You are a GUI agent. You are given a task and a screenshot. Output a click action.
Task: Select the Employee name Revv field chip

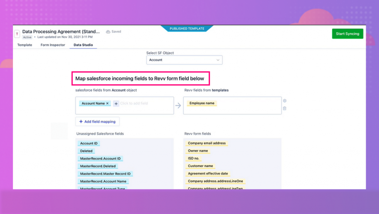click(x=202, y=103)
